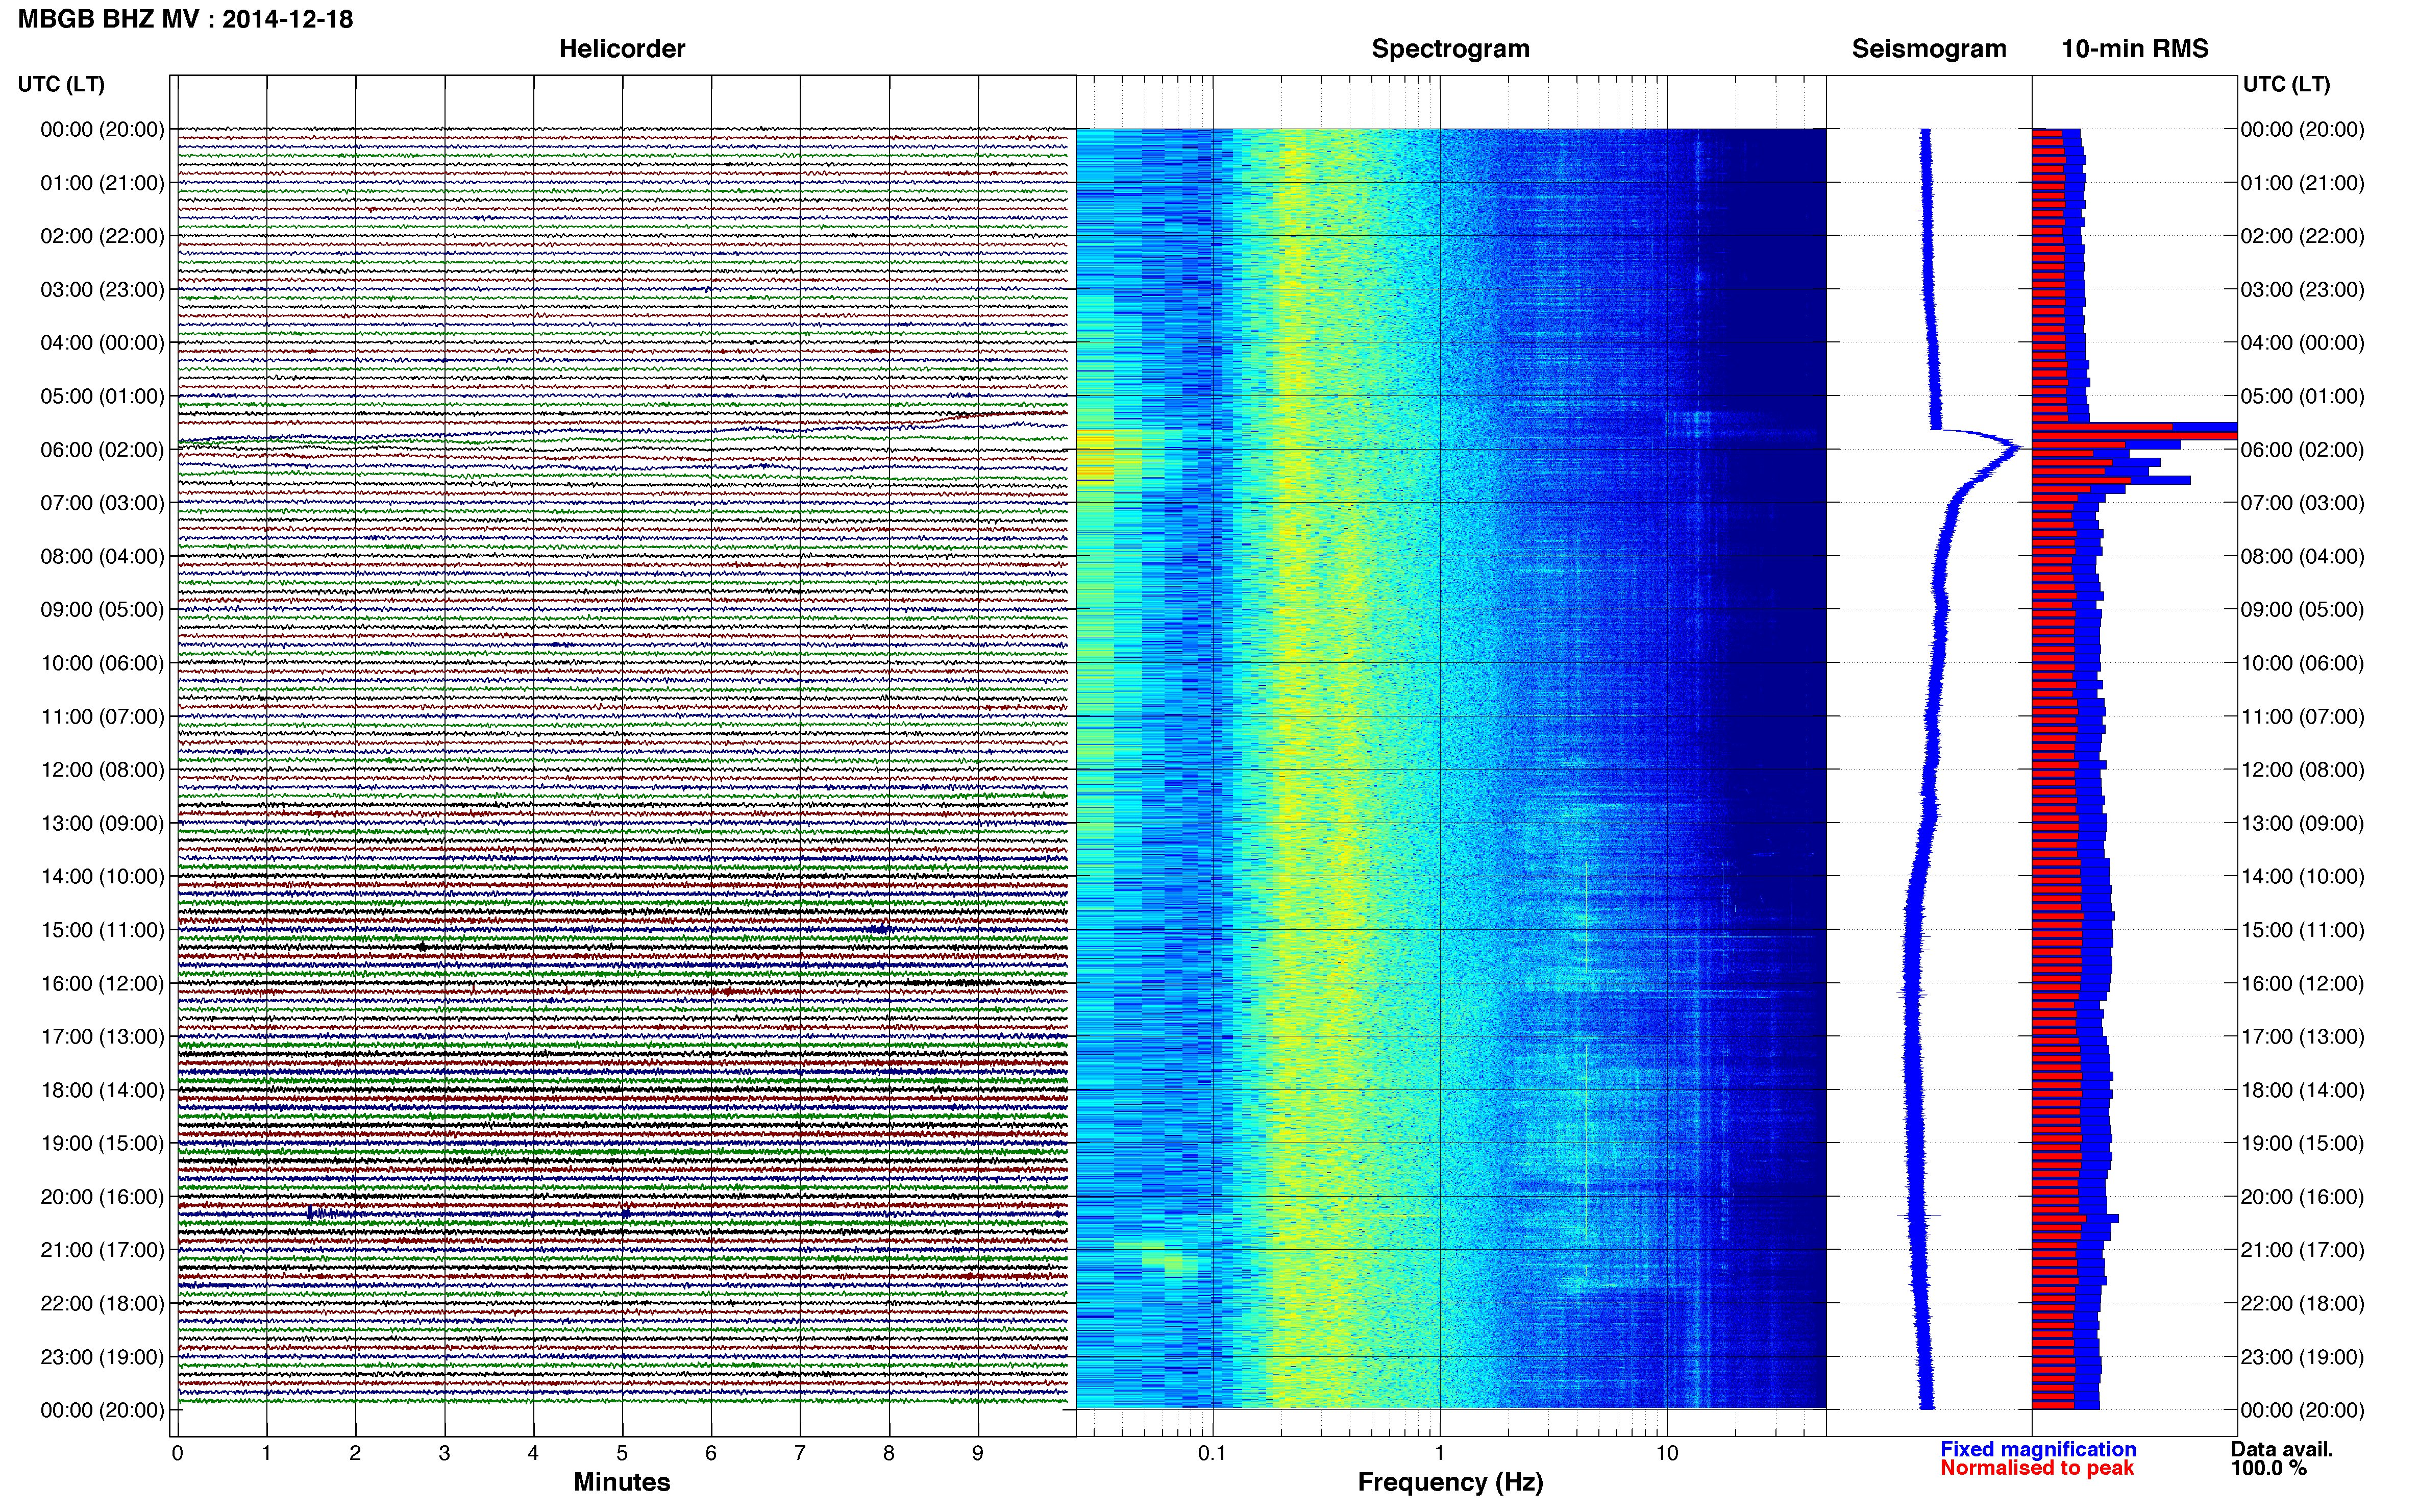This screenshot has width=2419, height=1512.
Task: Click the Fixed magnification legend text
Action: click(2038, 1449)
